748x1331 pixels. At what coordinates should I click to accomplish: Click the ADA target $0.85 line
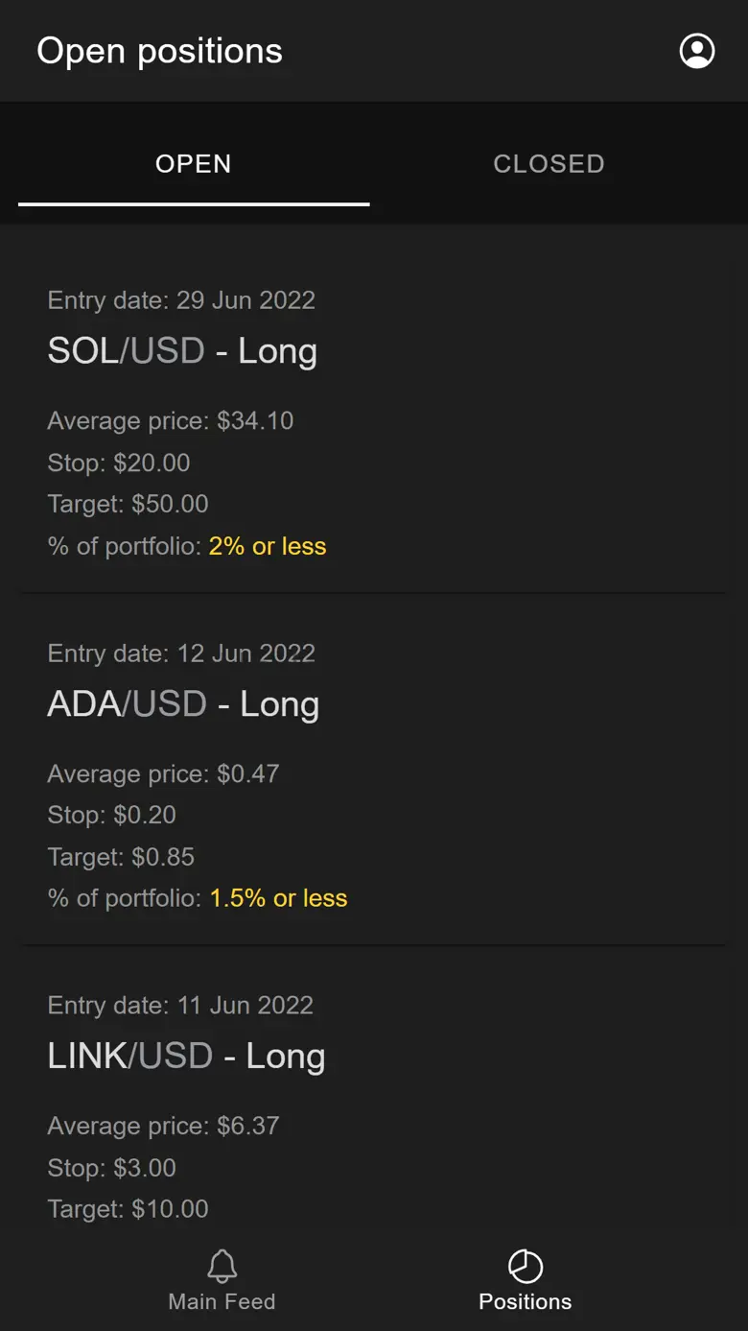click(121, 857)
